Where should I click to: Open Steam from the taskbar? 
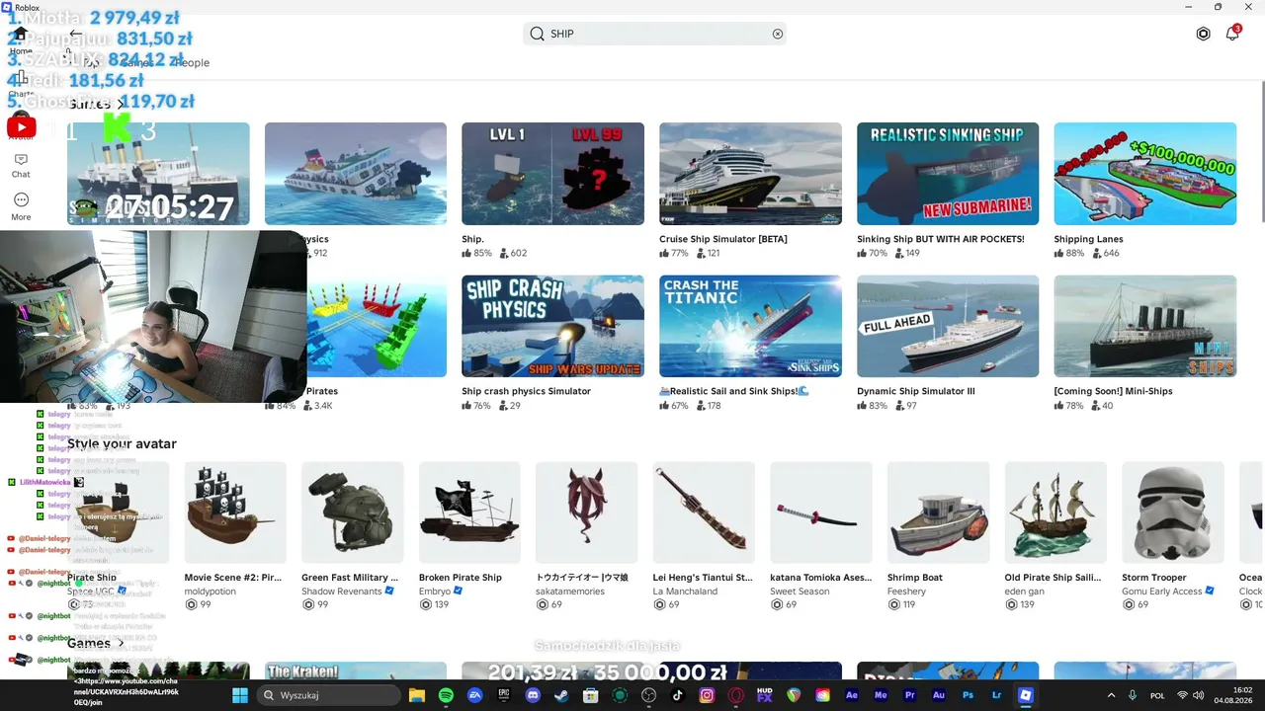[561, 695]
